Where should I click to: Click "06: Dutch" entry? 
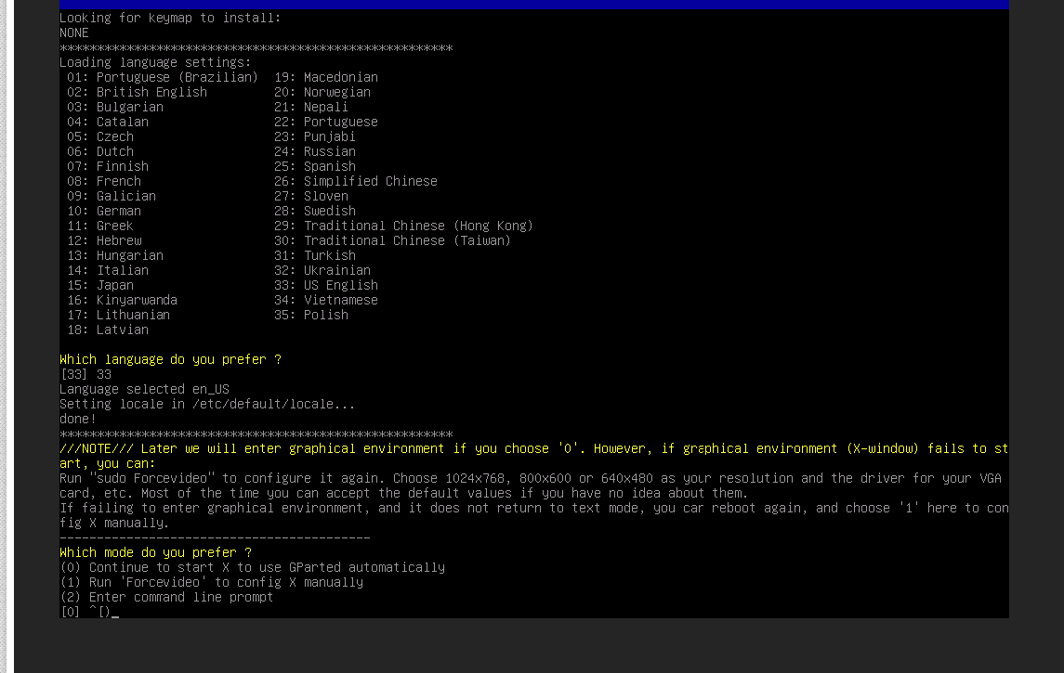(100, 152)
